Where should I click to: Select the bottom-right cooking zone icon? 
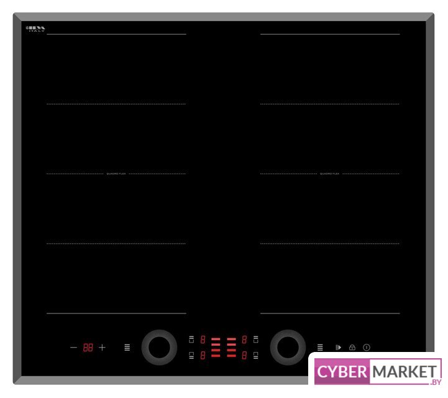(x=255, y=356)
